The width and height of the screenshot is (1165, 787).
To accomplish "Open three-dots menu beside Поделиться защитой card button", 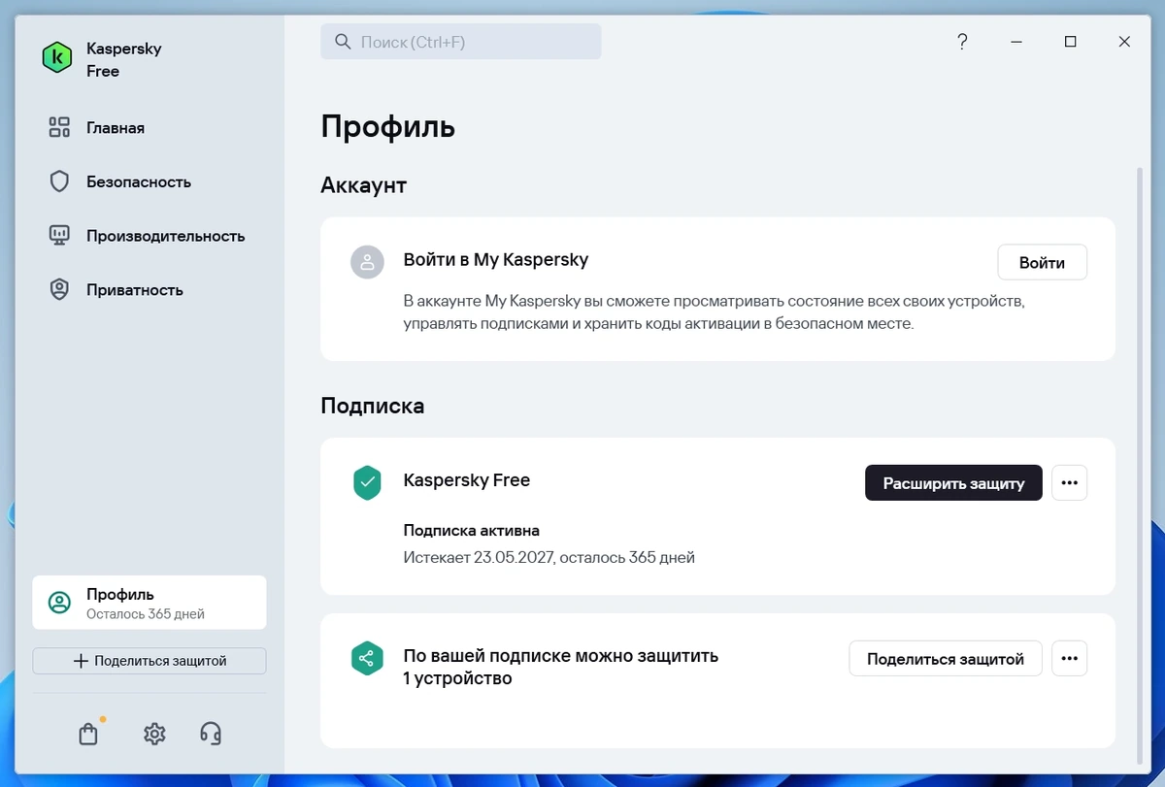I will click(x=1070, y=659).
